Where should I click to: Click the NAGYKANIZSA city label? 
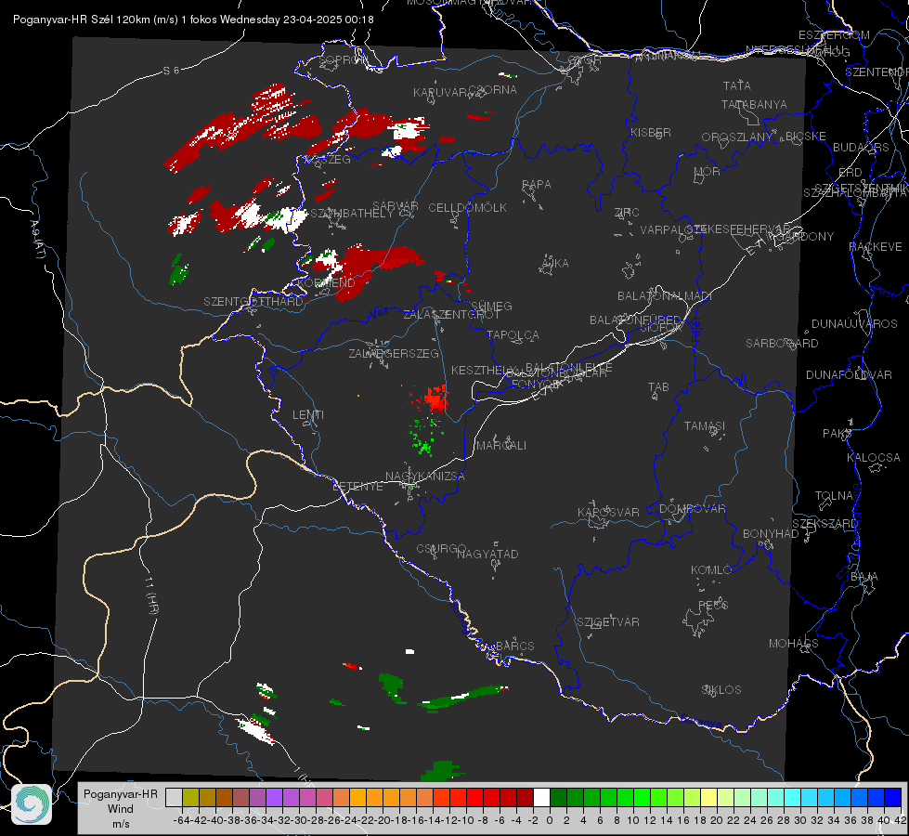pyautogui.click(x=425, y=477)
